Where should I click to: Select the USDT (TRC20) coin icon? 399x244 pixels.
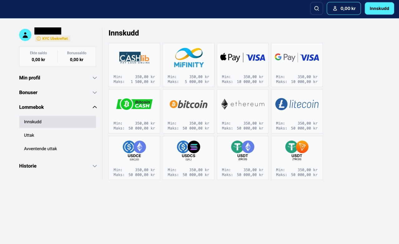pos(297,147)
